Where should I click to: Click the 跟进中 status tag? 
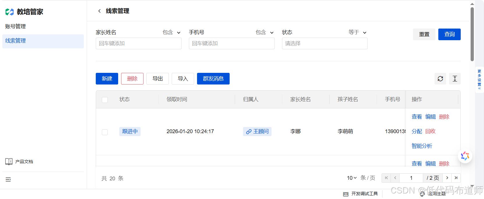click(130, 131)
